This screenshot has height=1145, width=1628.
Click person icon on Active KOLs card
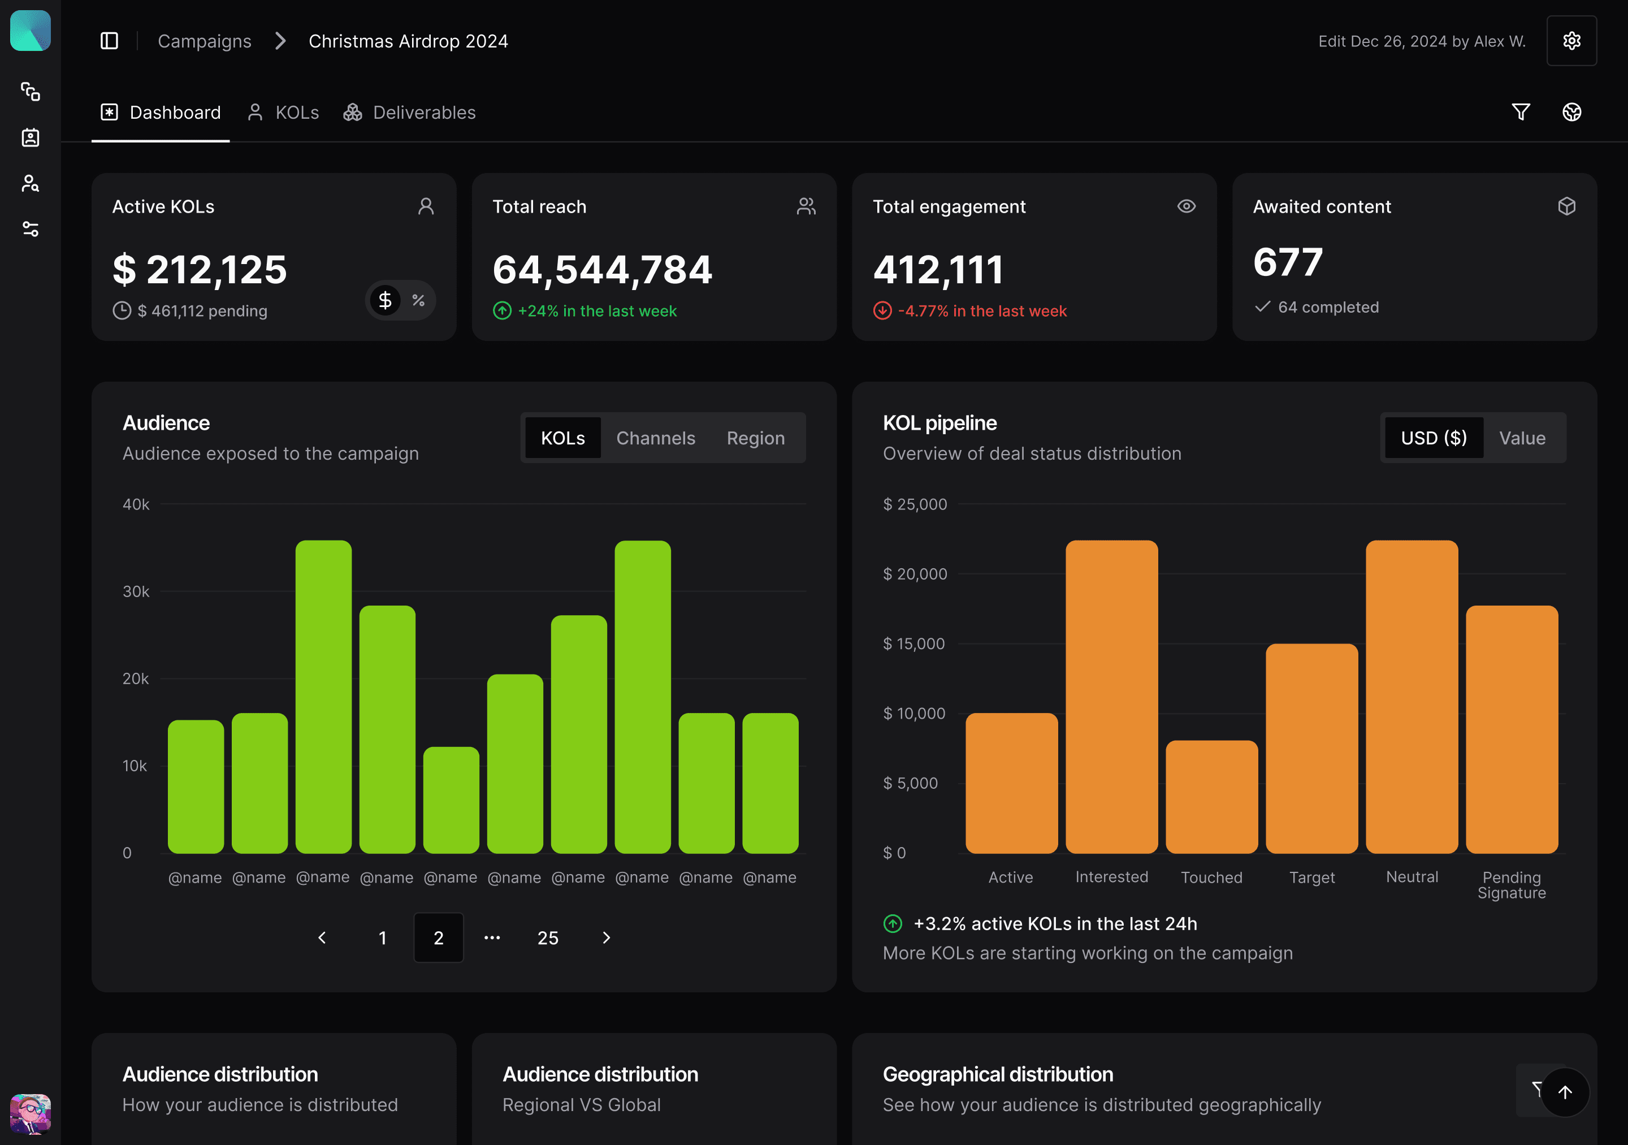(426, 206)
